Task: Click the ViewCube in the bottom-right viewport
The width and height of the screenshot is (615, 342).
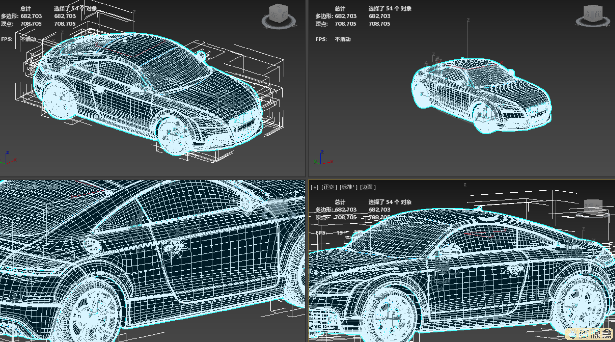Action: tap(593, 208)
